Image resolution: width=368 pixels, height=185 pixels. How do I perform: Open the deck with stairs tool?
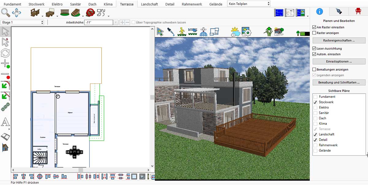34,13
